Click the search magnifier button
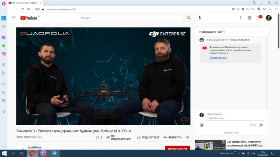Viewport: 280px width, 157px height. [x=189, y=18]
